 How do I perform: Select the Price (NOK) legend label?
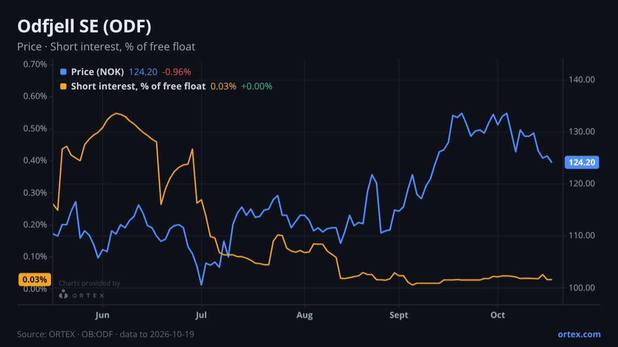tap(97, 72)
